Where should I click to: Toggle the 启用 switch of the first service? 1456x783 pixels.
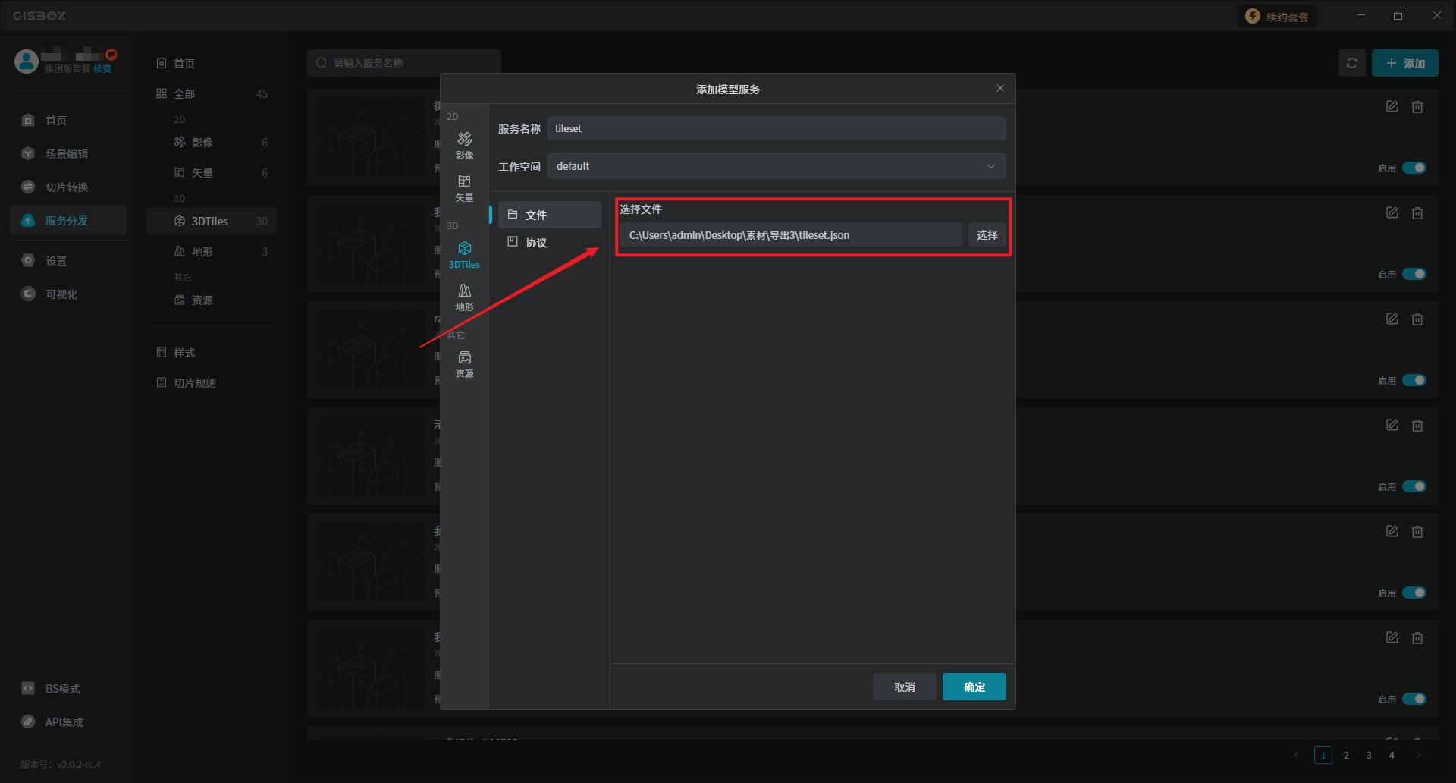point(1414,168)
